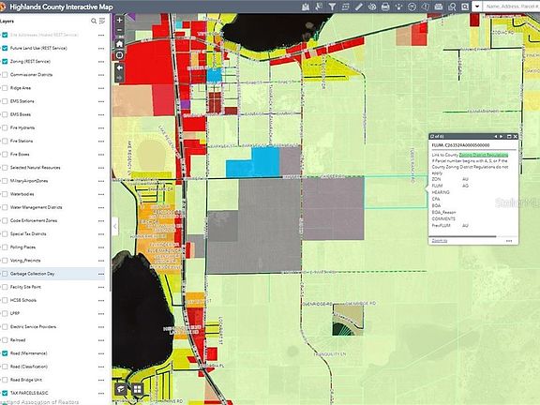This screenshot has height=405, width=540.
Task: Open the grid widget at map bottom
Action: (138, 389)
